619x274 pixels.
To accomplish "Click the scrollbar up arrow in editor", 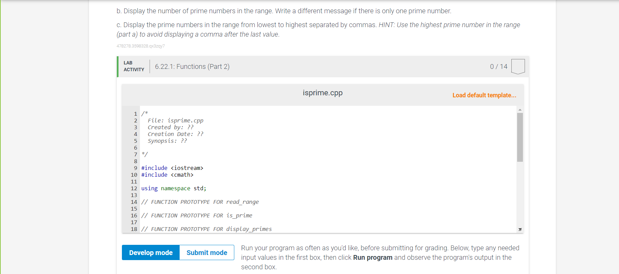I will [x=520, y=110].
